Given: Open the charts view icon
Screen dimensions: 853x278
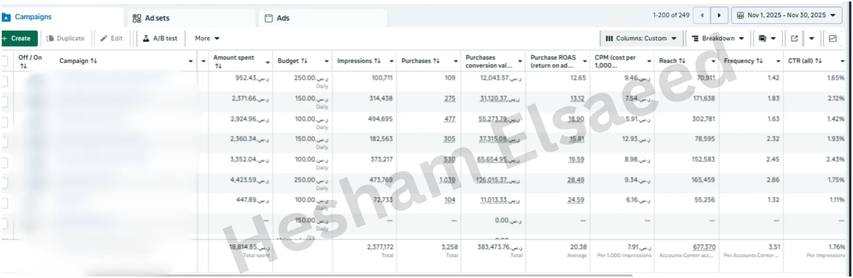Looking at the screenshot, I should (x=833, y=38).
